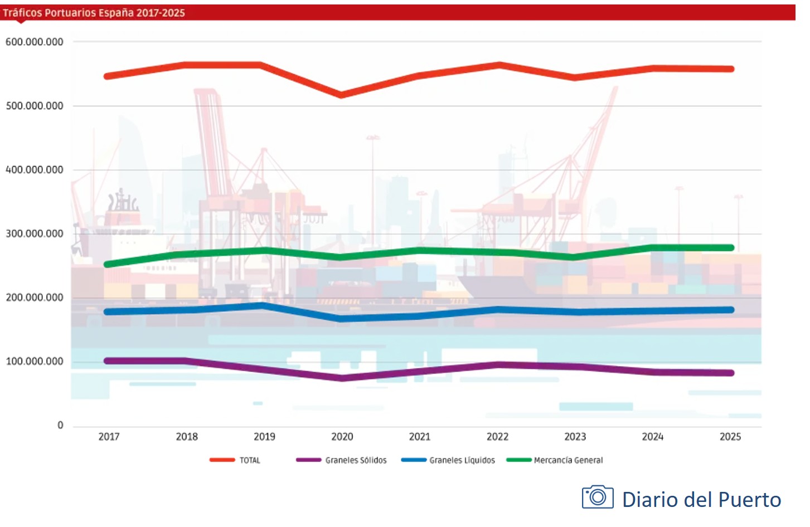
Task: Click the 0 value on the y-axis
Action: (60, 426)
